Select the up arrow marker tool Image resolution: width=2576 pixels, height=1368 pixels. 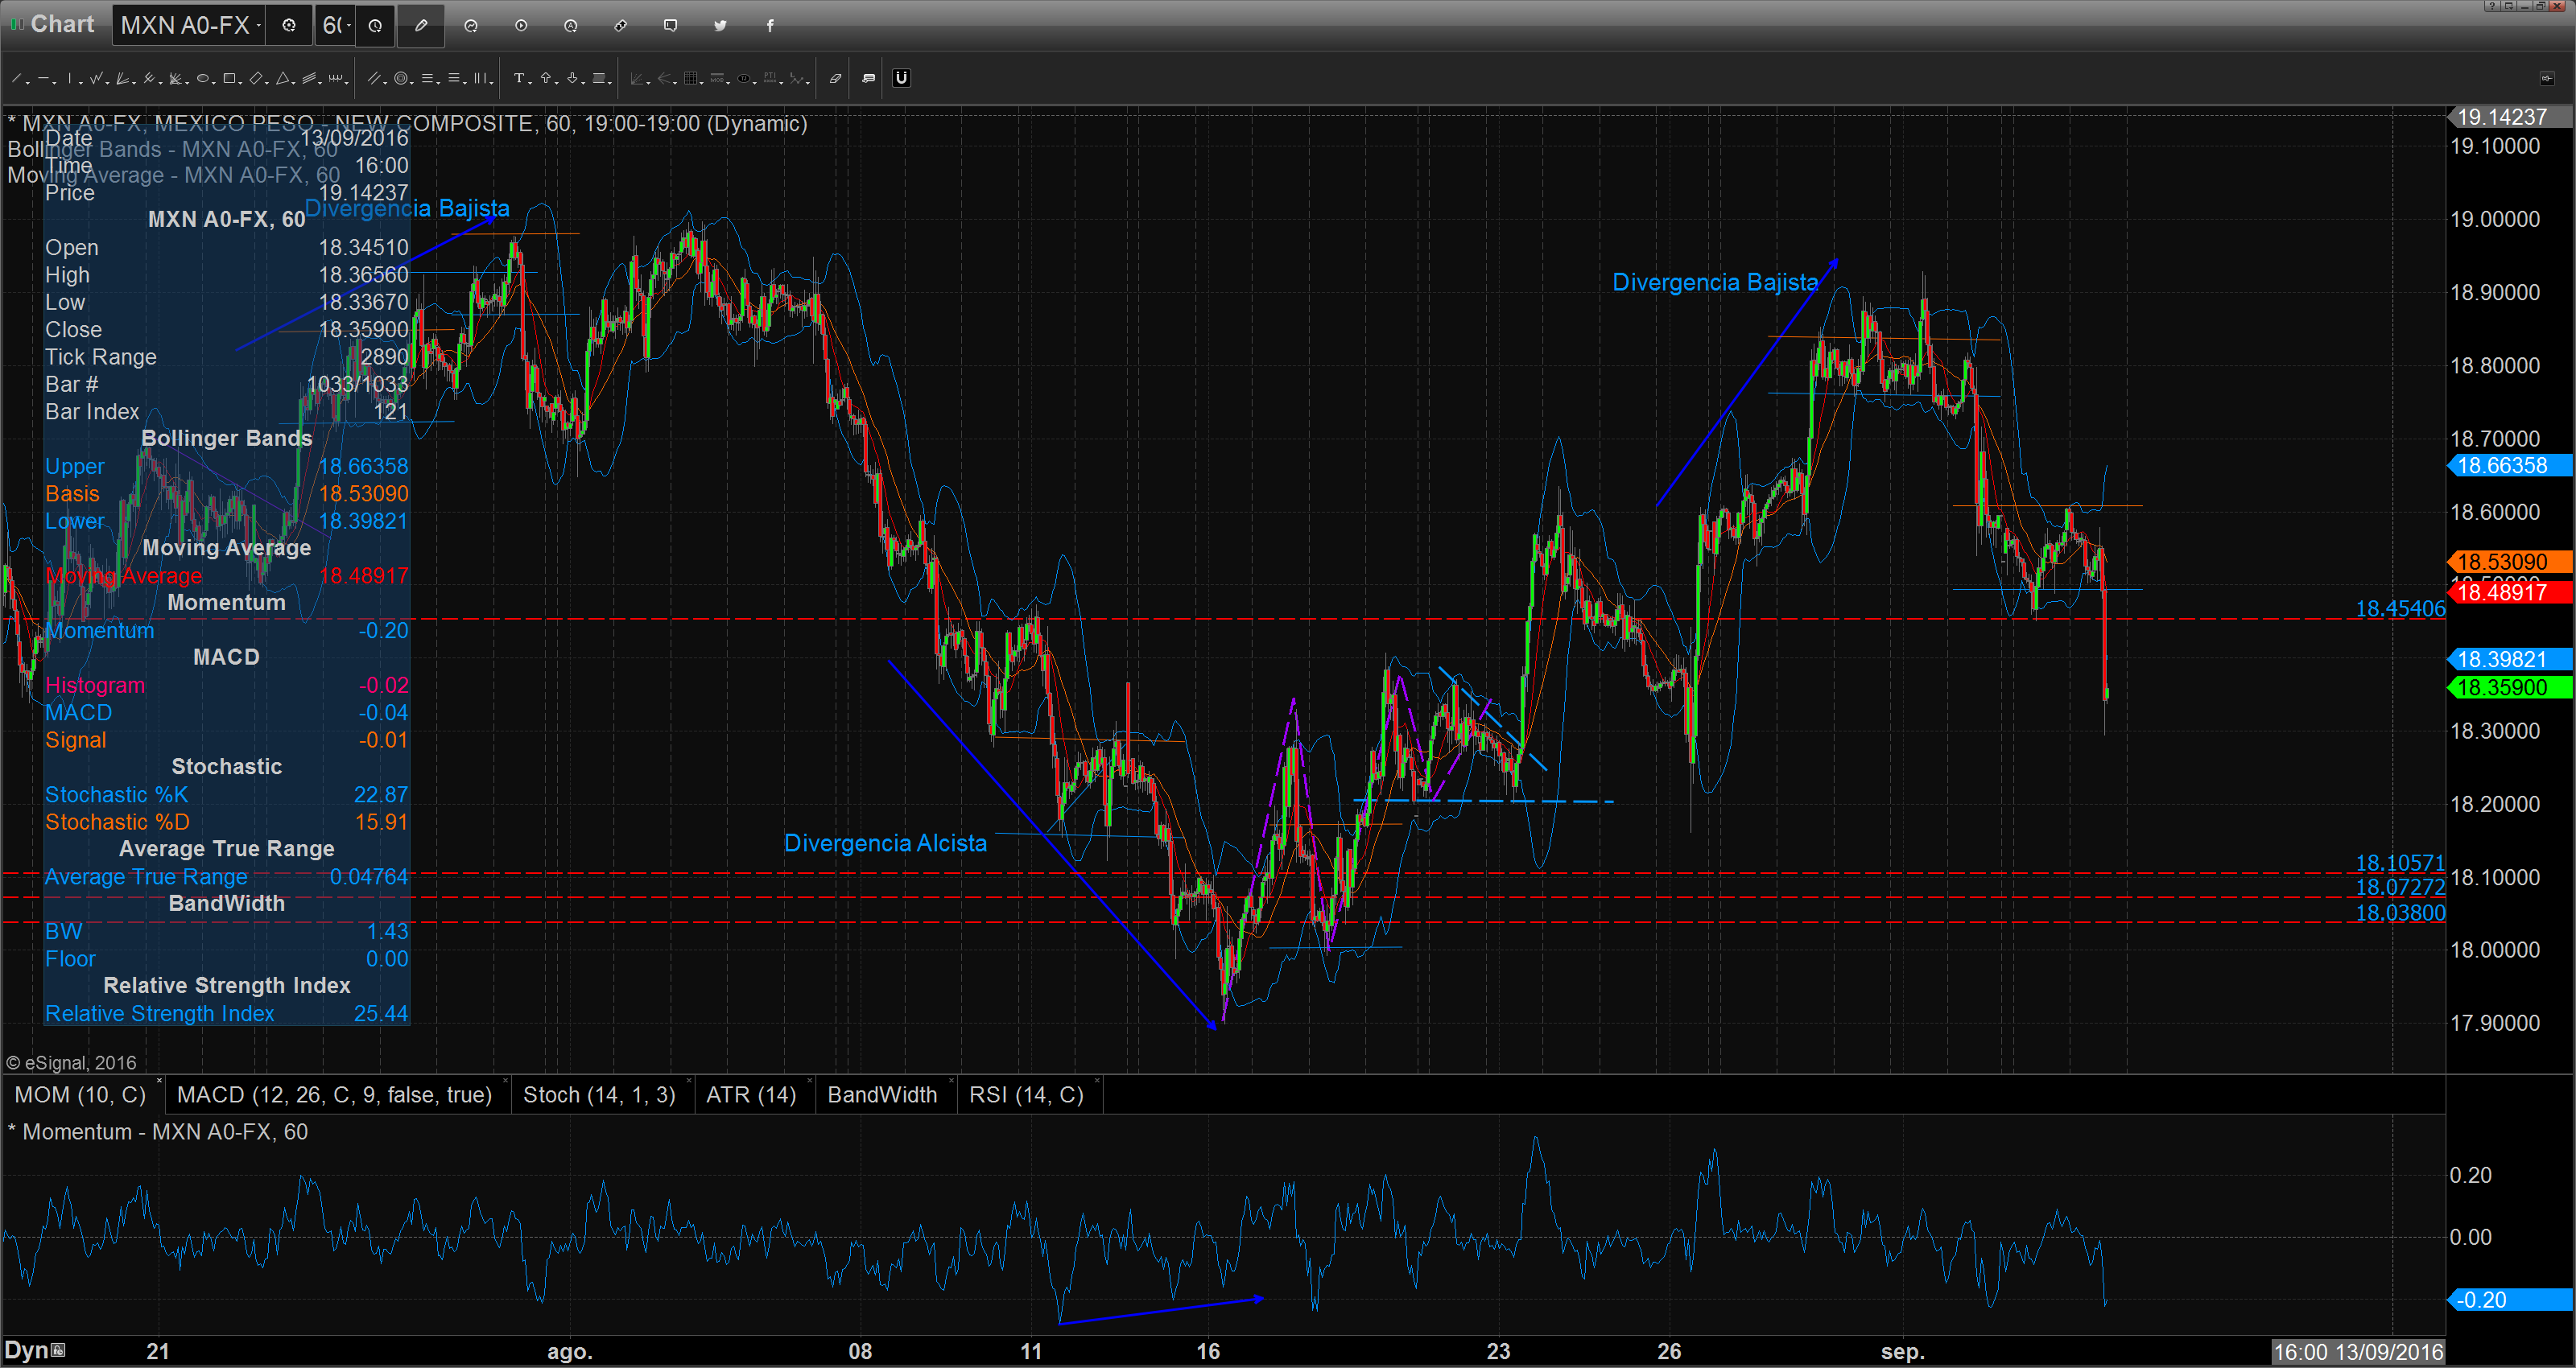[x=546, y=78]
